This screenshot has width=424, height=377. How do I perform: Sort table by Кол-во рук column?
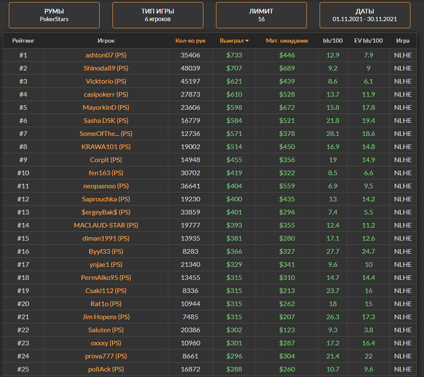(190, 41)
